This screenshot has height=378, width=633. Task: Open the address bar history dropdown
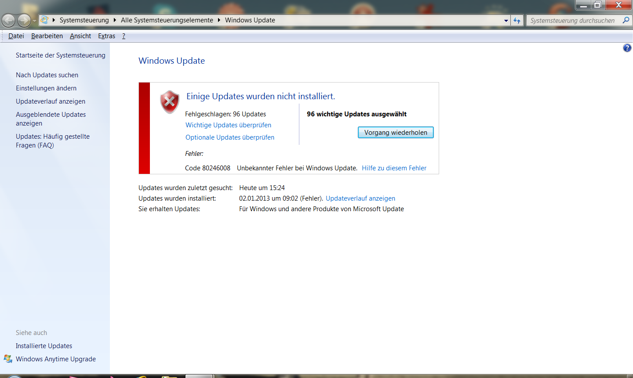(x=506, y=21)
